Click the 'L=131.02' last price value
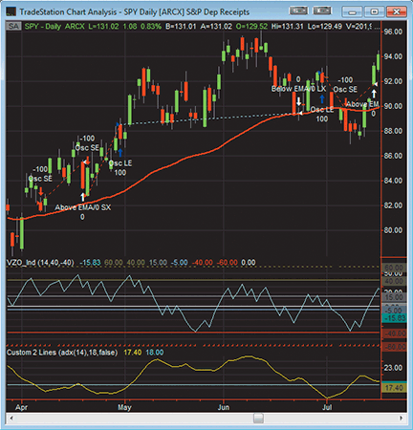This screenshot has width=413, height=430. [103, 26]
